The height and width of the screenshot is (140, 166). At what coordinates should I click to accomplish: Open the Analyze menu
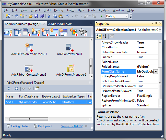(104, 10)
